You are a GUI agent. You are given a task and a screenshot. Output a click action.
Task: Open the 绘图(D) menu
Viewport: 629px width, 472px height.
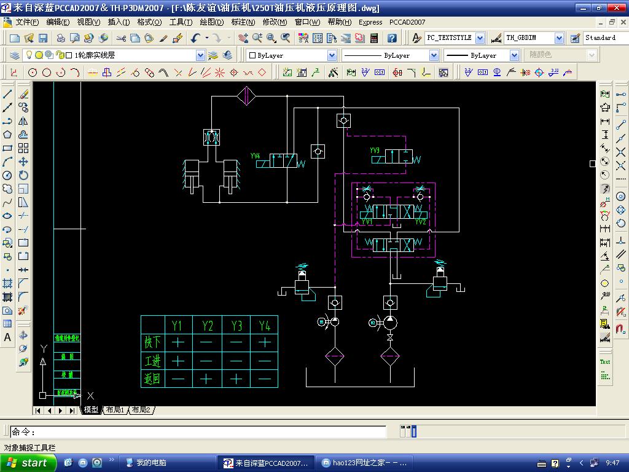211,22
